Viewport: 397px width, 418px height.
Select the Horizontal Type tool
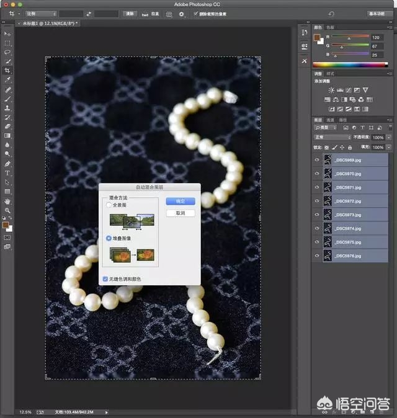coord(7,173)
